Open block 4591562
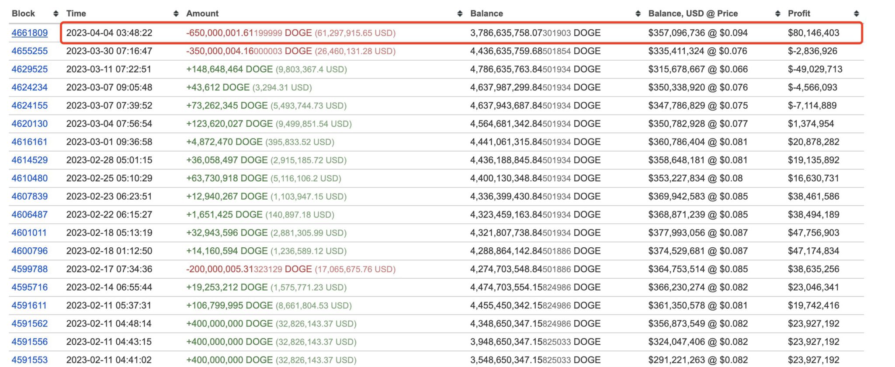 [29, 324]
